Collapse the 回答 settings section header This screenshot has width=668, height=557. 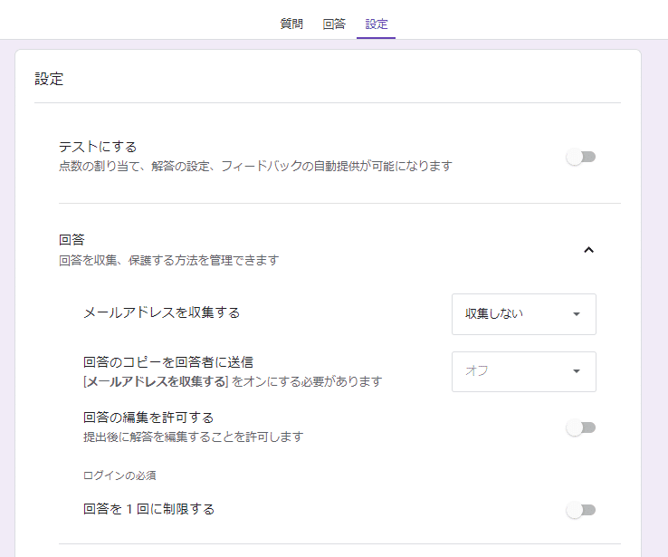(327, 249)
